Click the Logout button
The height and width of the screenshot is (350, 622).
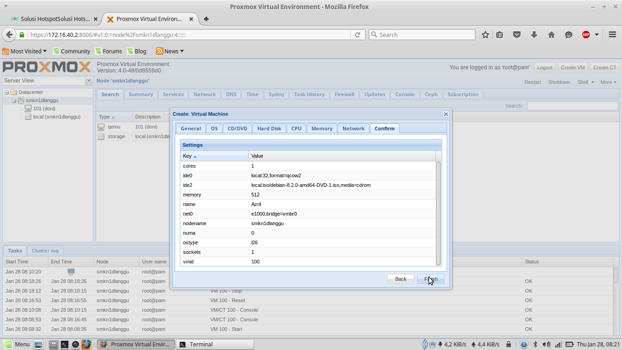(x=545, y=67)
